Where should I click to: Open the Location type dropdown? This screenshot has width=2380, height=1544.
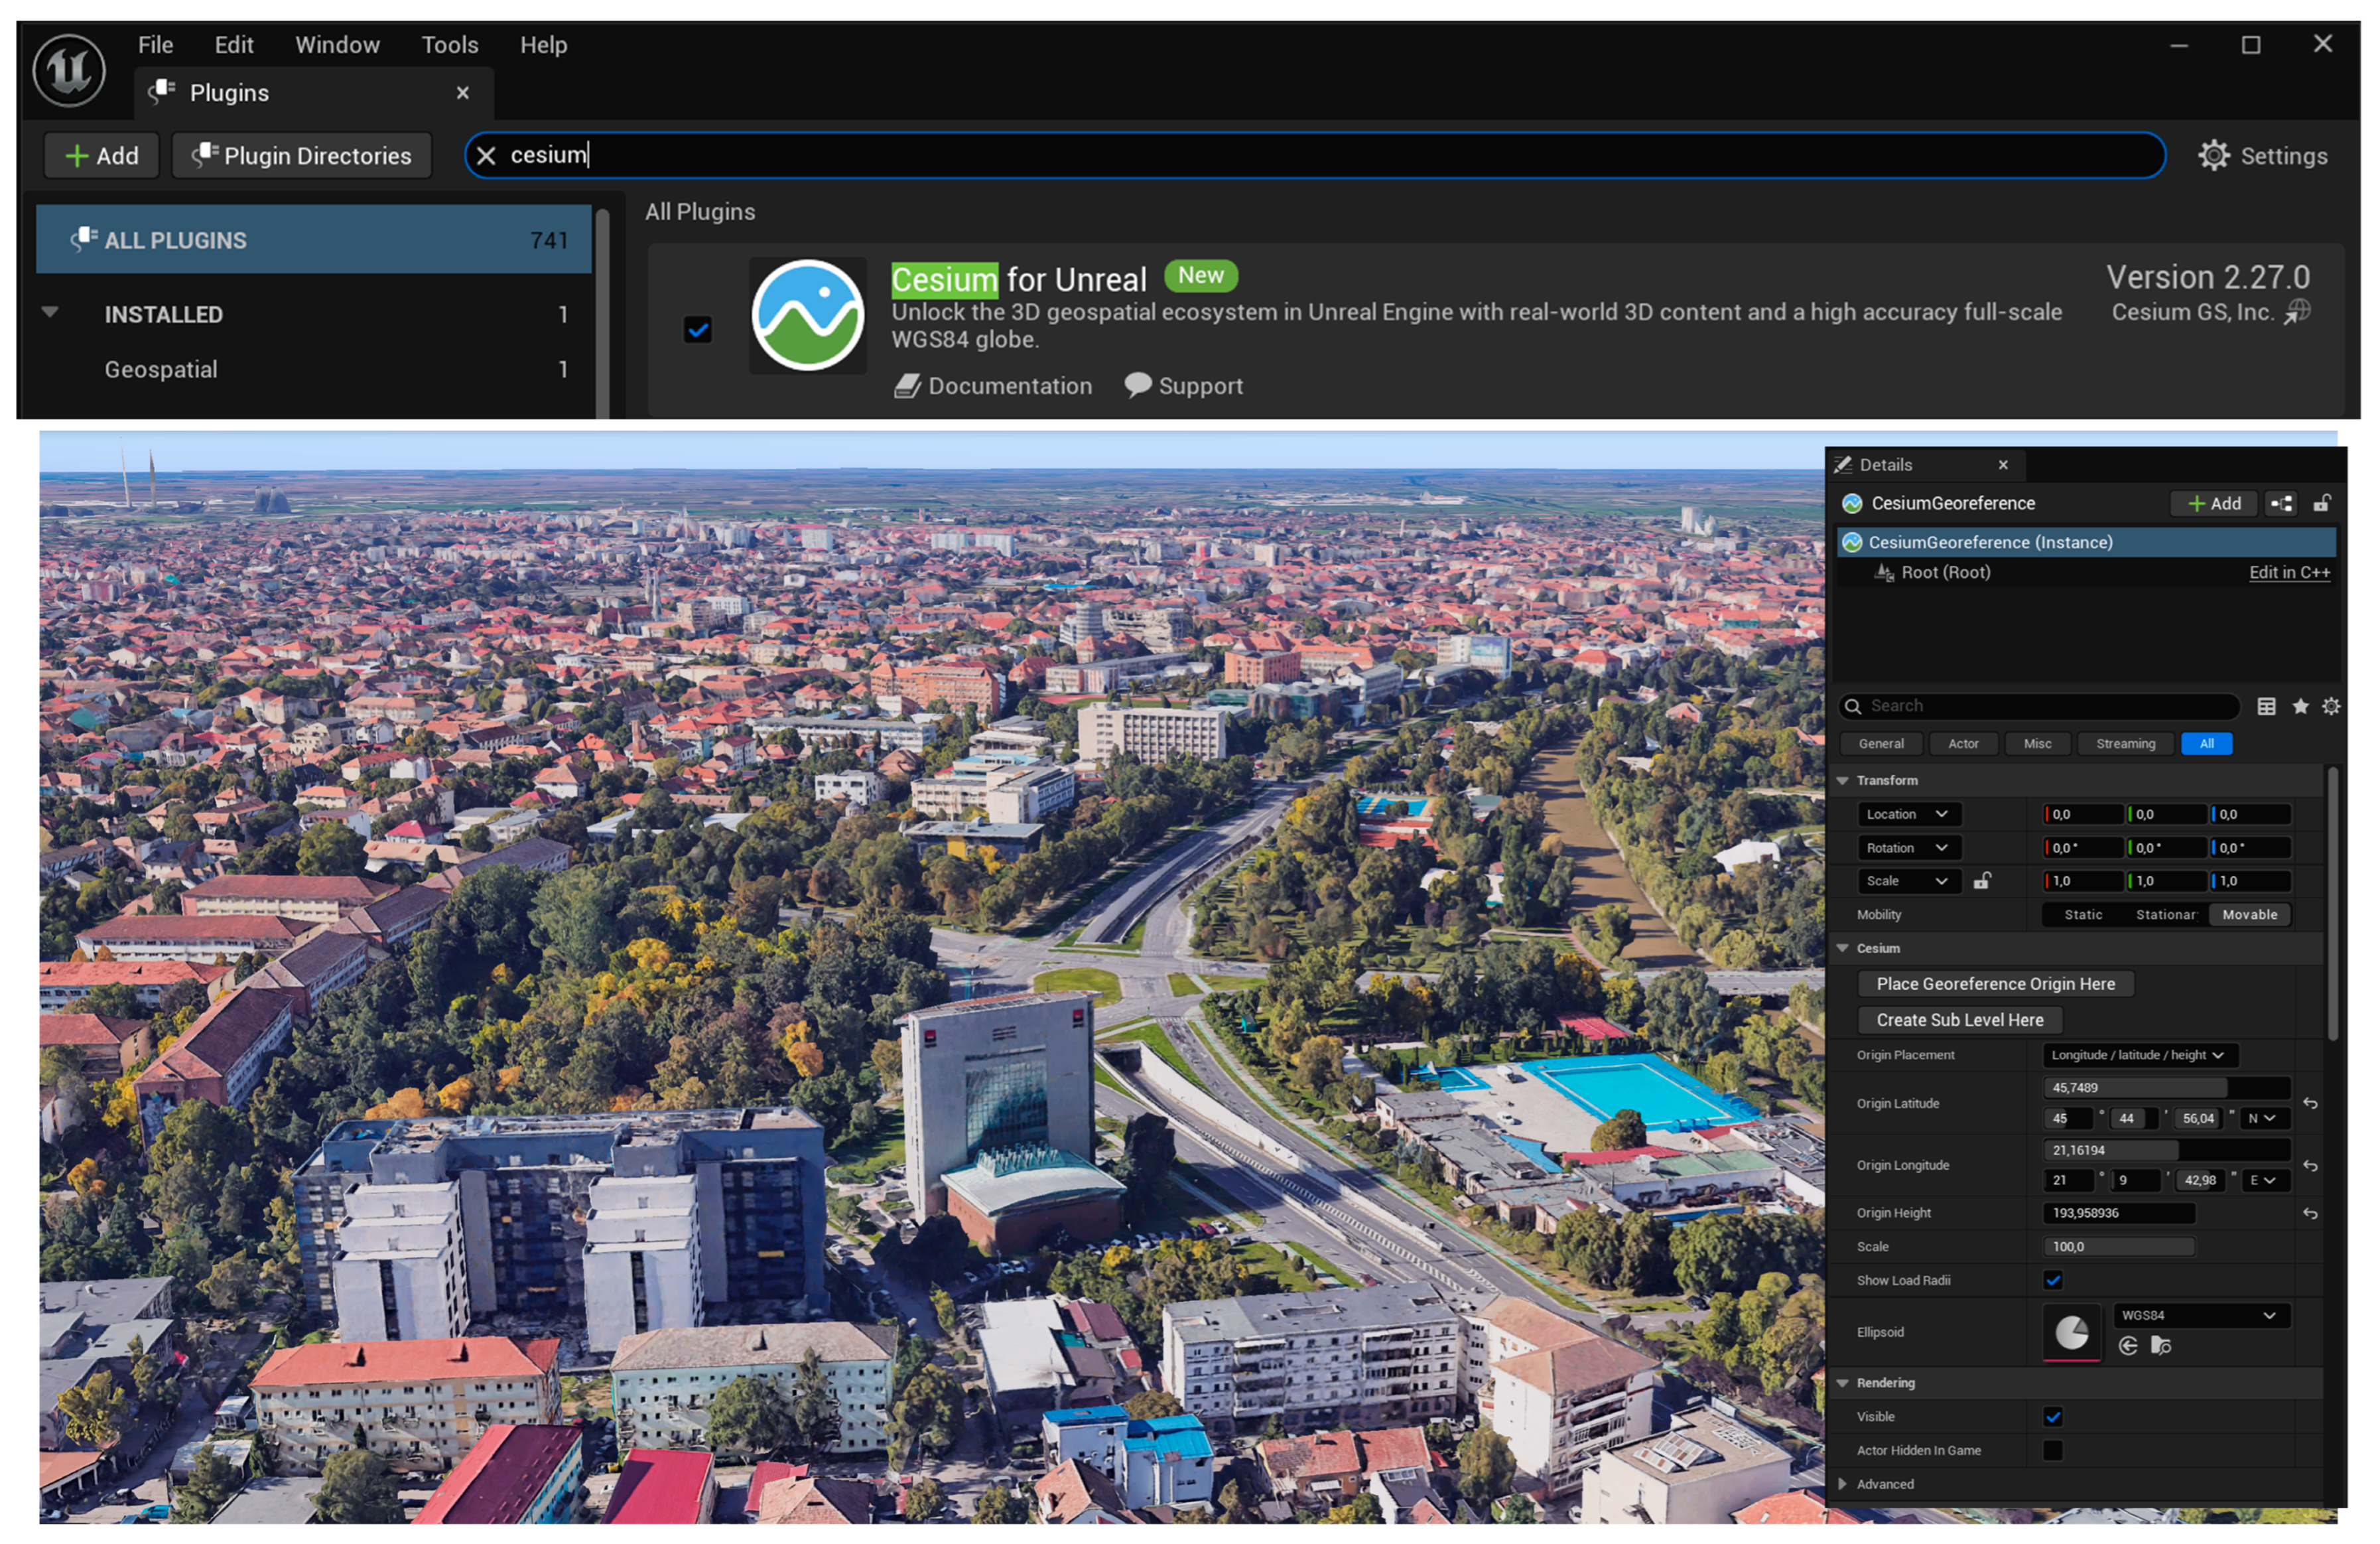tap(1908, 814)
